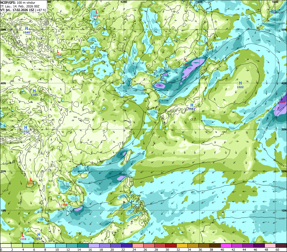Click the 40N label on left edge
Image resolution: width=287 pixels, height=252 pixels.
point(3,83)
